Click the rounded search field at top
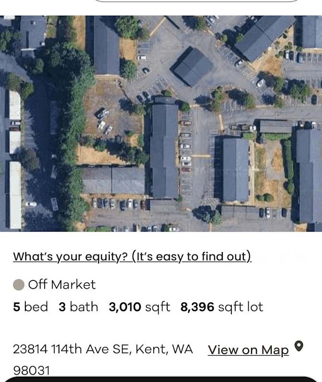The width and height of the screenshot is (322, 382). (196, 1)
